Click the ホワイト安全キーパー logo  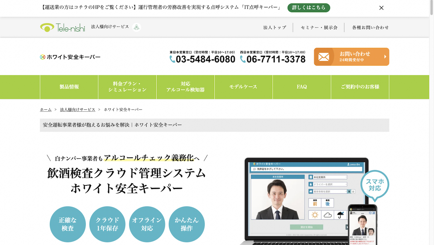click(70, 57)
